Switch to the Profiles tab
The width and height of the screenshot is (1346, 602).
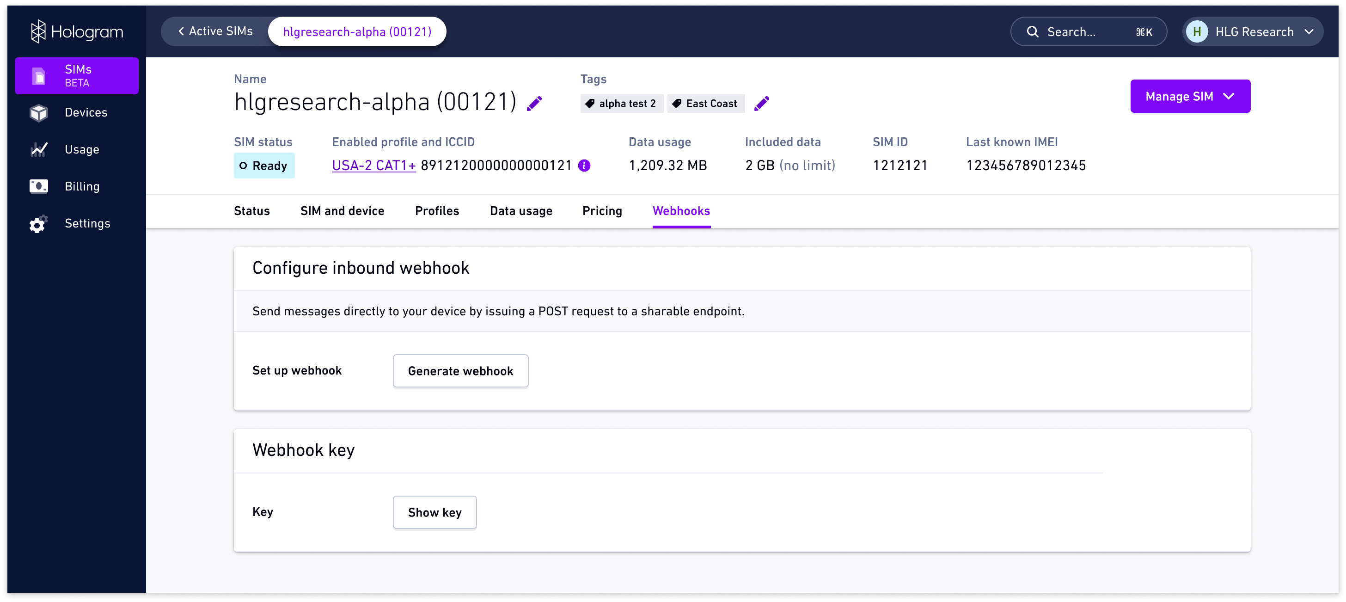coord(437,211)
